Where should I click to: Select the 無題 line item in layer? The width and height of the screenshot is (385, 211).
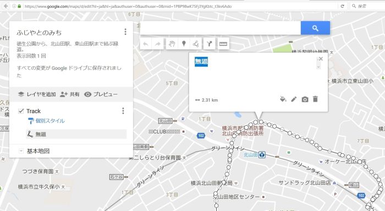pos(76,134)
